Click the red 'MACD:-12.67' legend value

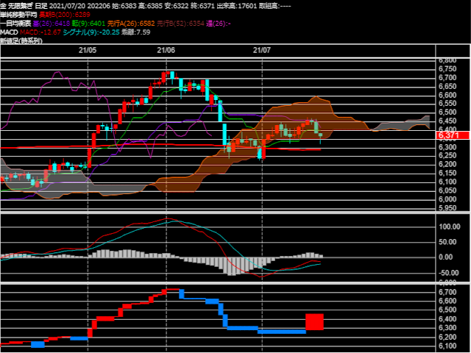coord(40,32)
